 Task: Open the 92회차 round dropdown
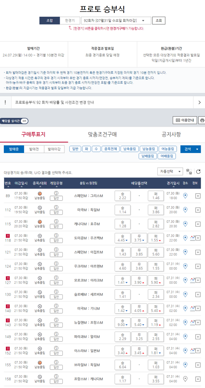coord(116,21)
